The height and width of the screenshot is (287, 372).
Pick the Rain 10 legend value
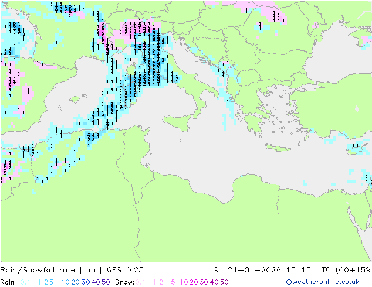tap(65, 282)
